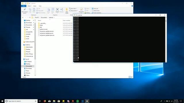This screenshot has height=103, width=184.
Task: Open the Windows Start menu
Action: 2,101
